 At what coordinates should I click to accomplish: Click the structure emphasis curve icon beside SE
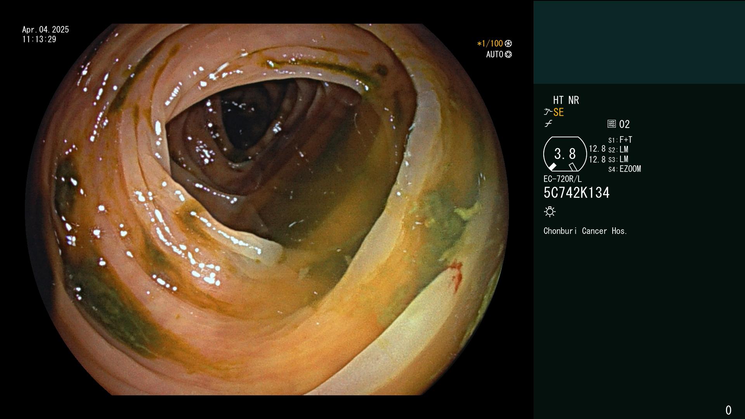pyautogui.click(x=548, y=112)
